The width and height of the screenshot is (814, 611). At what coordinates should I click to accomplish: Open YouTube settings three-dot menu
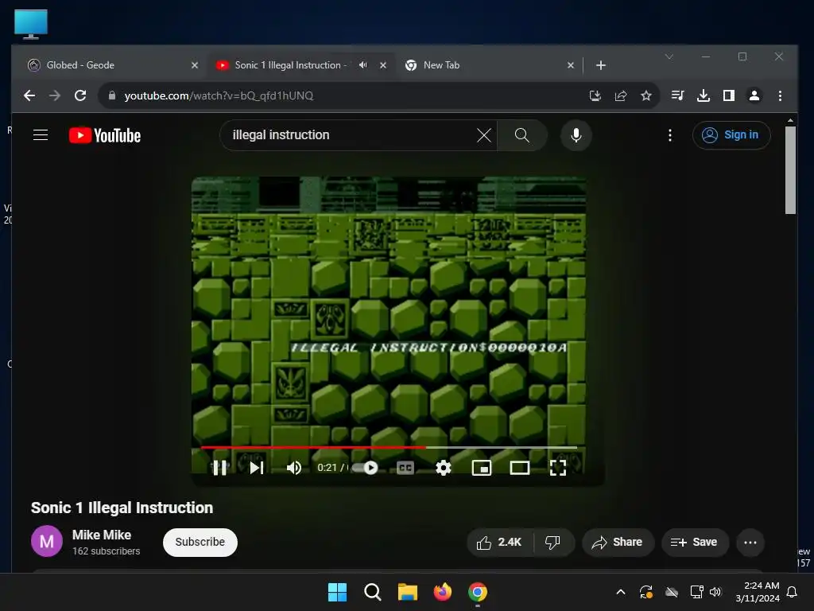(x=669, y=135)
